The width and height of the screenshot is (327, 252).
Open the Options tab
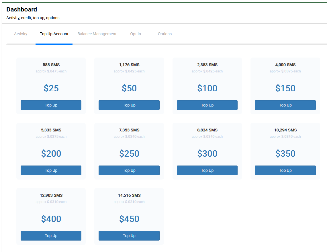(x=165, y=34)
